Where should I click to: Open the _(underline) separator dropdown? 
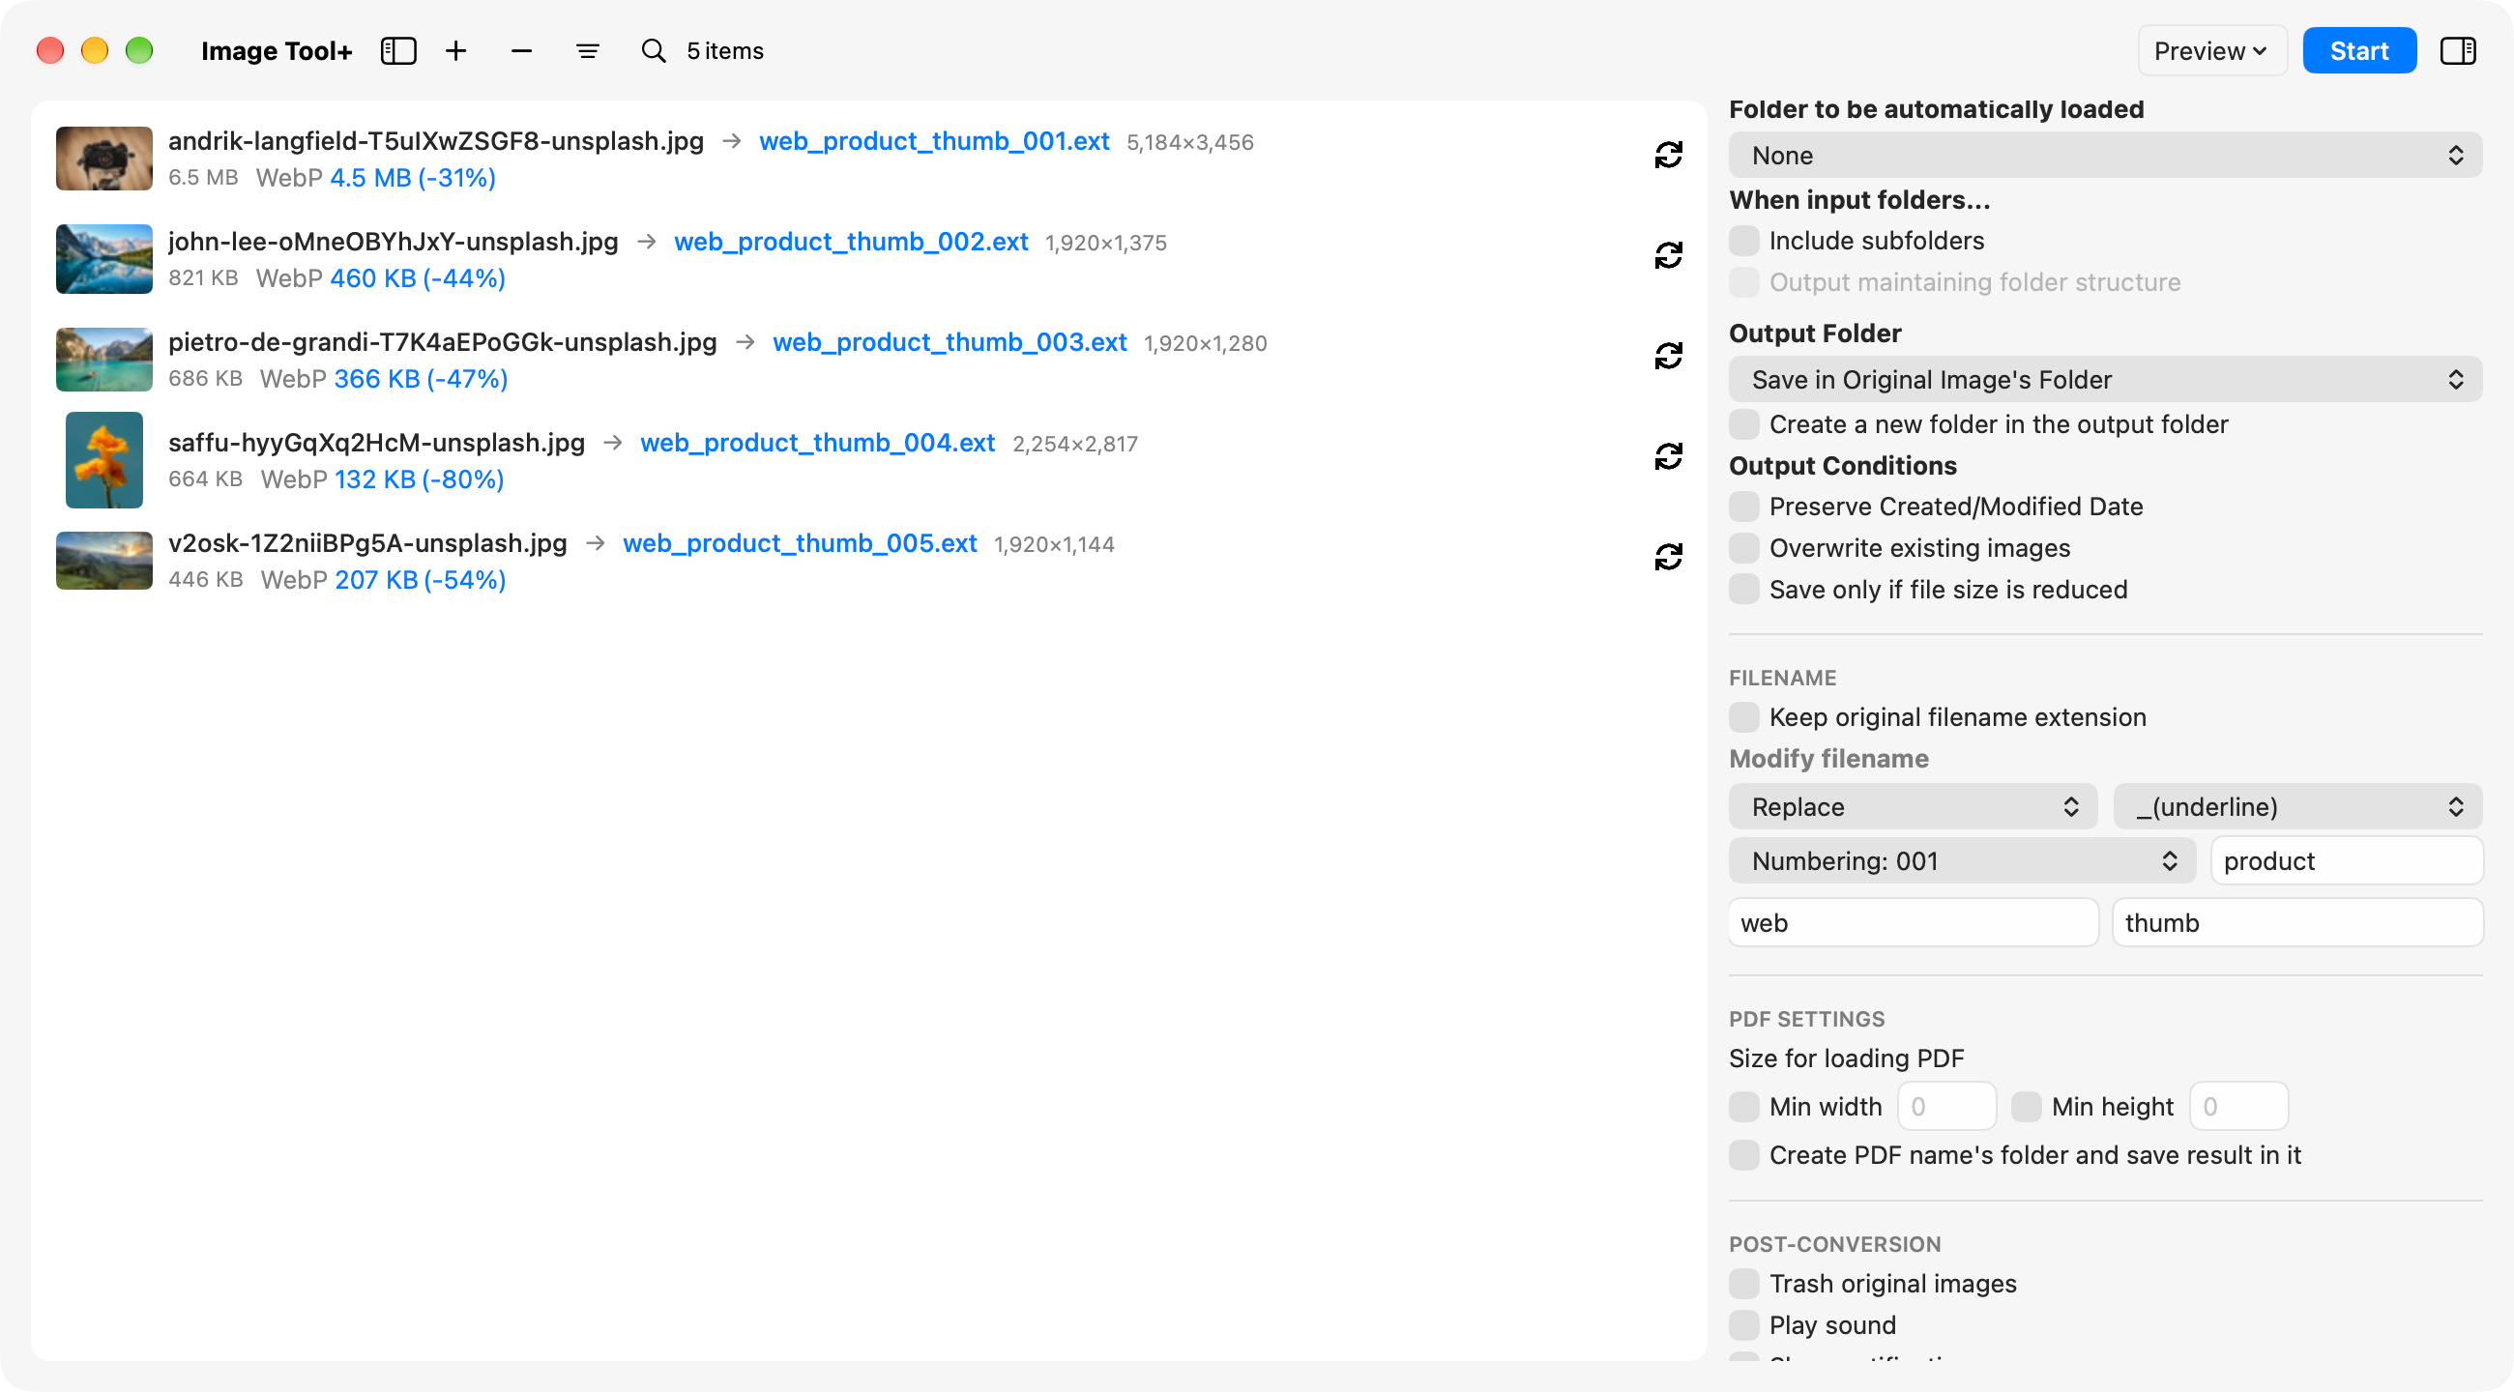(x=2297, y=807)
